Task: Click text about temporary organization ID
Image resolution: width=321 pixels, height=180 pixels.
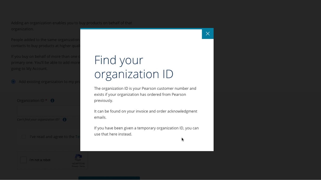Action: point(146,131)
